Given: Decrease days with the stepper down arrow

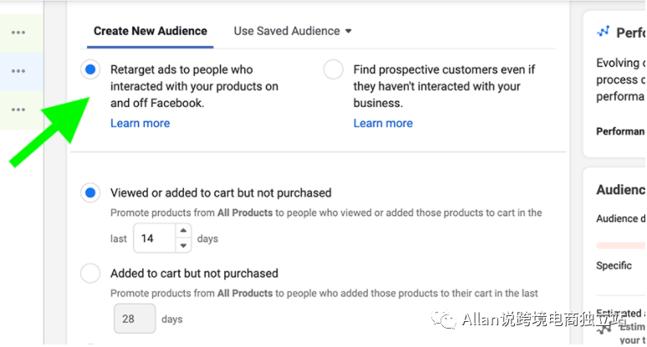Looking at the screenshot, I should [183, 244].
